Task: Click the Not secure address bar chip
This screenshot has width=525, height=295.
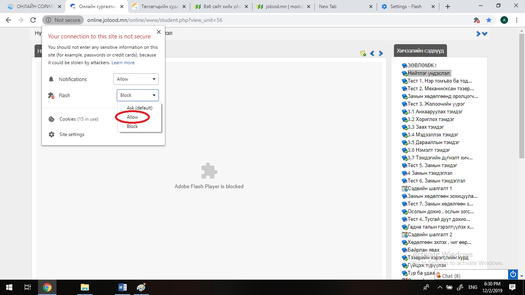Action: point(63,20)
